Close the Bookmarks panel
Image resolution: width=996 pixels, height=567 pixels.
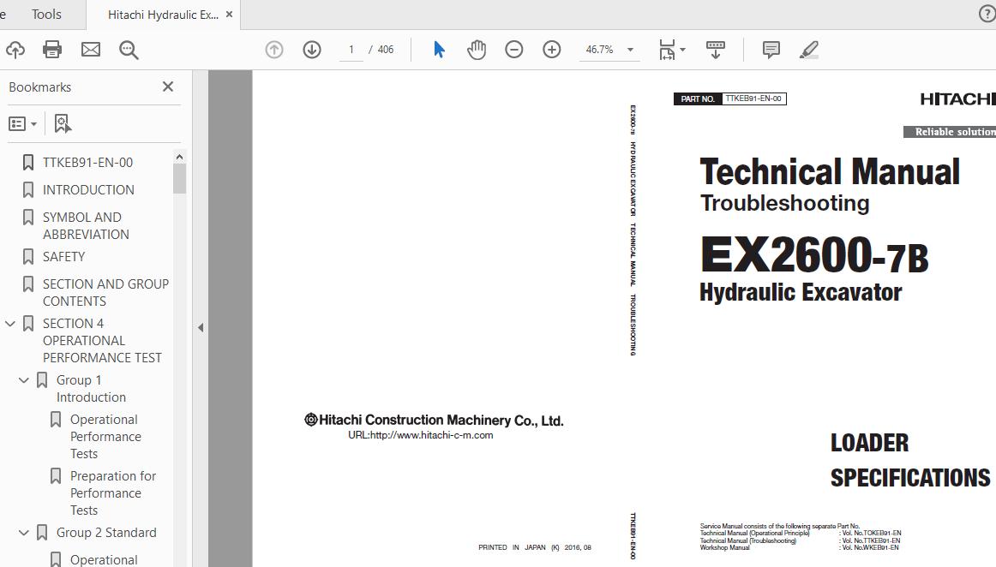(x=168, y=87)
